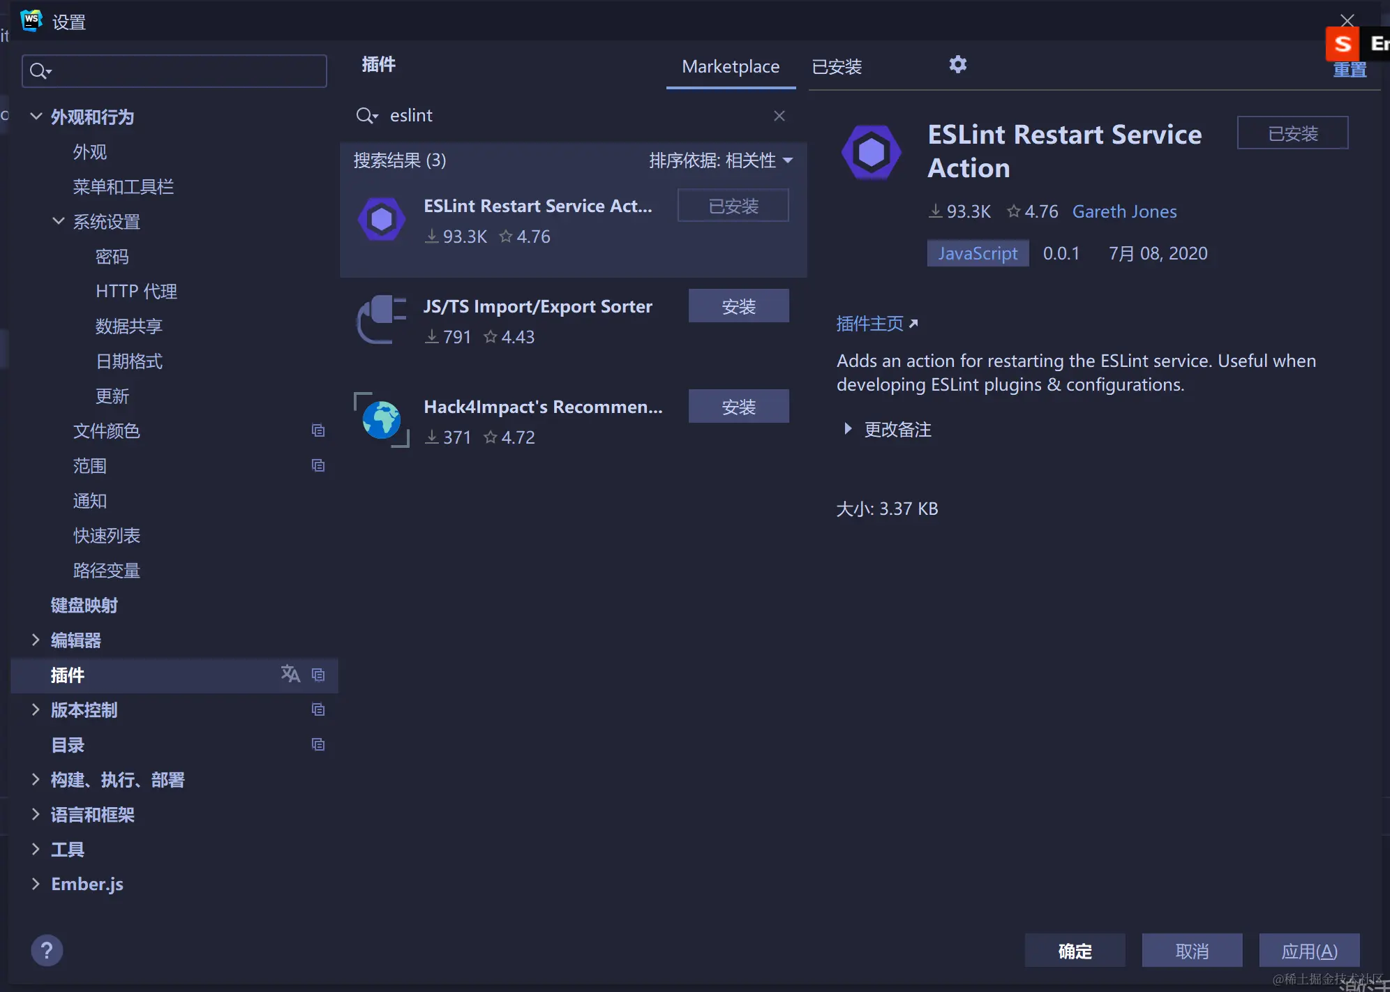Open the 排序依据 sort dropdown
The width and height of the screenshot is (1390, 992).
[720, 160]
